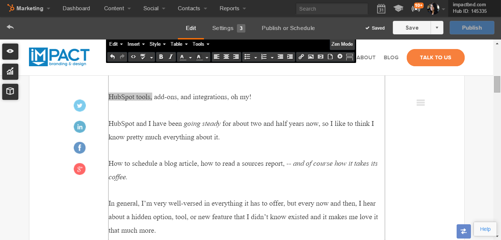
Task: Click the Save button
Action: tap(412, 28)
